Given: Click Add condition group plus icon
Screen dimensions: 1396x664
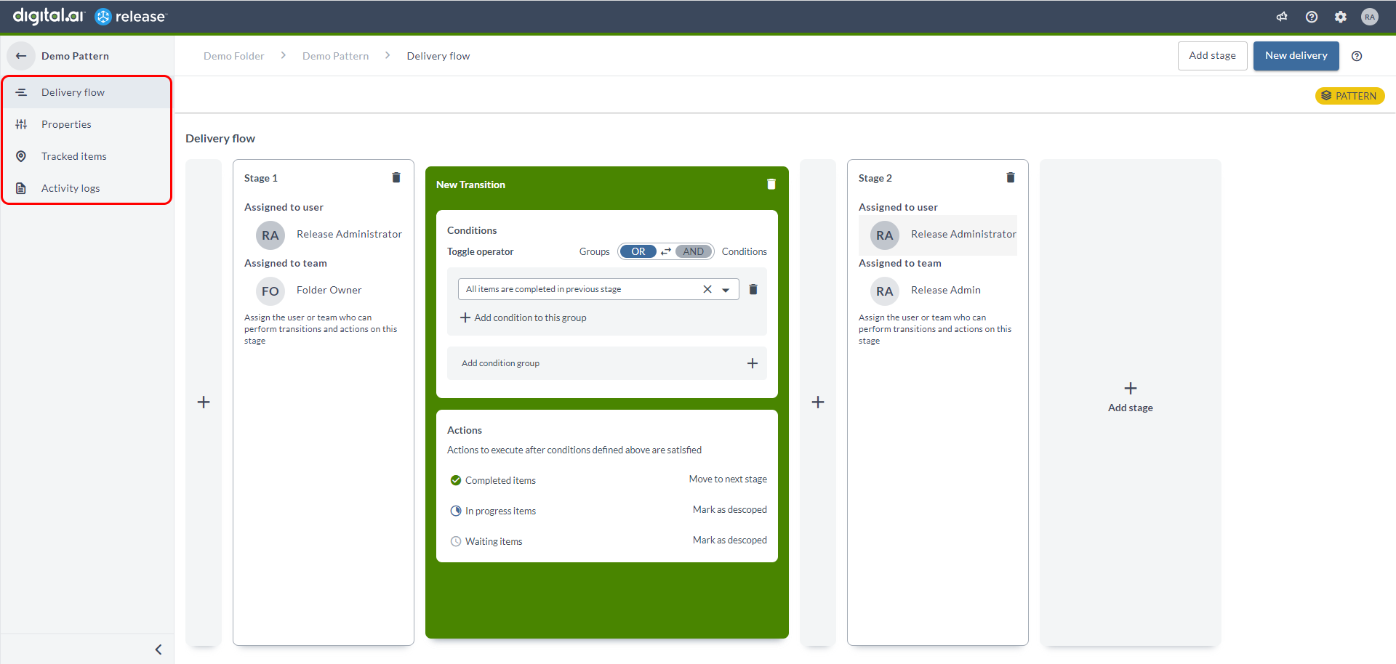Looking at the screenshot, I should (753, 363).
